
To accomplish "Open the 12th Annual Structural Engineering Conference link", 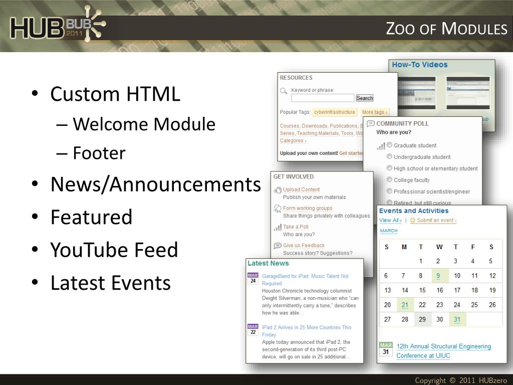I will click(444, 351).
